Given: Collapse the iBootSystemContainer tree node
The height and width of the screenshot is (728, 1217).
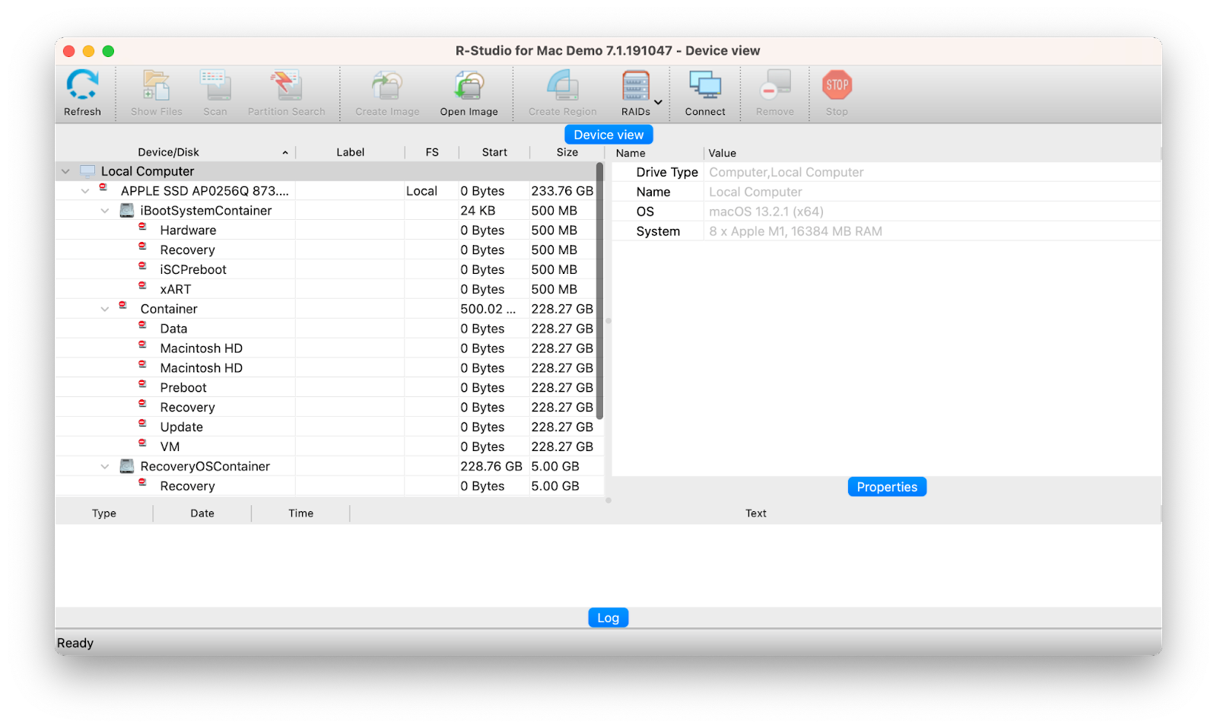Looking at the screenshot, I should tap(105, 210).
